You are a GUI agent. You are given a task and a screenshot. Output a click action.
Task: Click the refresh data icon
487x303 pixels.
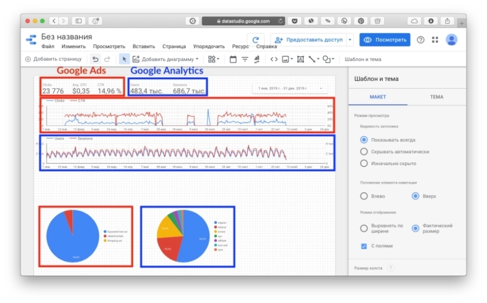pyautogui.click(x=256, y=40)
